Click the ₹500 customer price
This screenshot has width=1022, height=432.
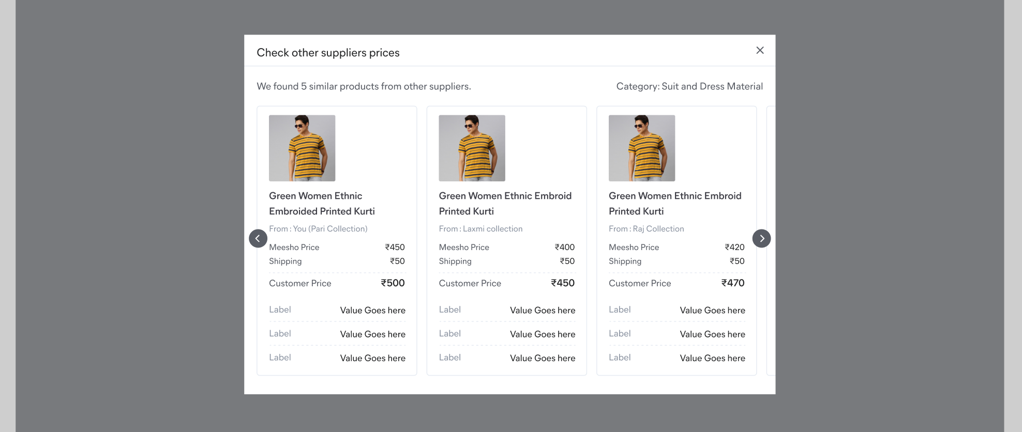click(393, 283)
